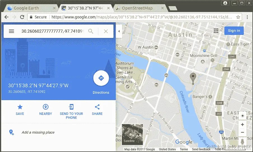Close the OpenStreetMap tab
This screenshot has width=253, height=152.
(x=163, y=8)
